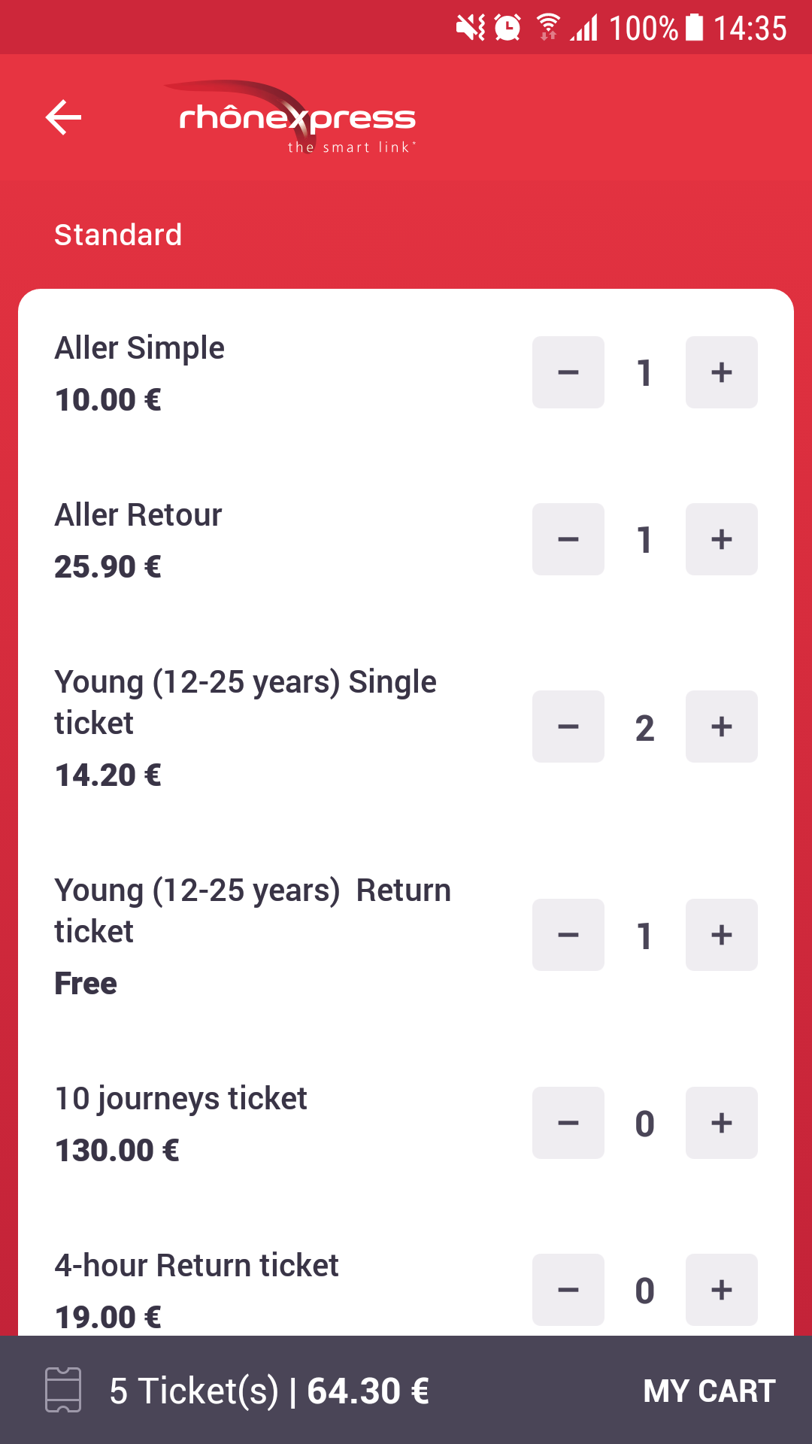This screenshot has height=1444, width=812.
Task: Increase Young Return ticket count
Action: tap(722, 935)
